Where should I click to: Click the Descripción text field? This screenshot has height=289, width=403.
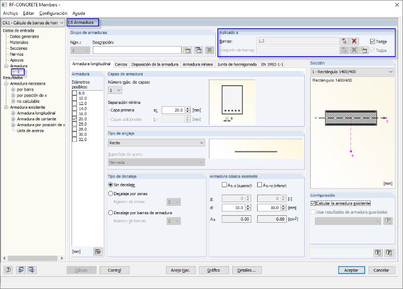pyautogui.click(x=137, y=50)
